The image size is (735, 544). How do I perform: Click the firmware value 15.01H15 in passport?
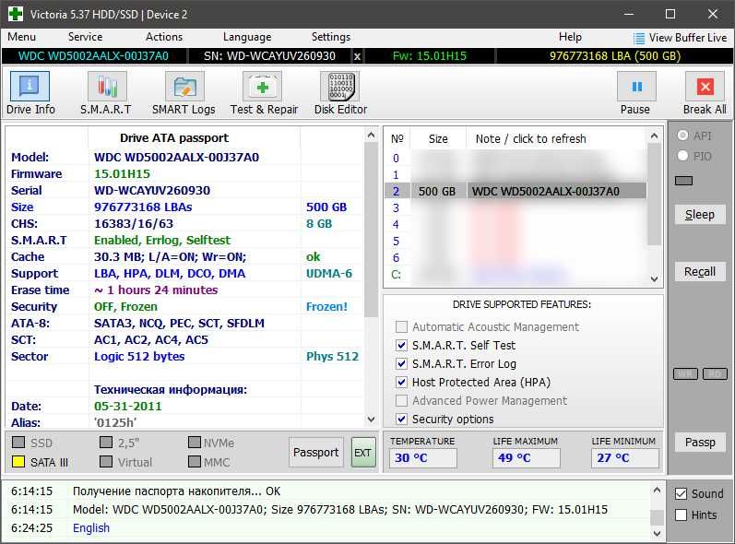tap(123, 174)
